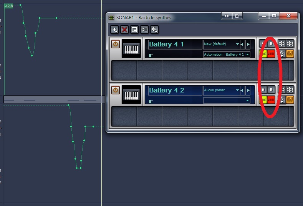Screen dimensions: 303x206
Task: Click the piano keyboard icon for Battery 4 2
Action: click(131, 95)
